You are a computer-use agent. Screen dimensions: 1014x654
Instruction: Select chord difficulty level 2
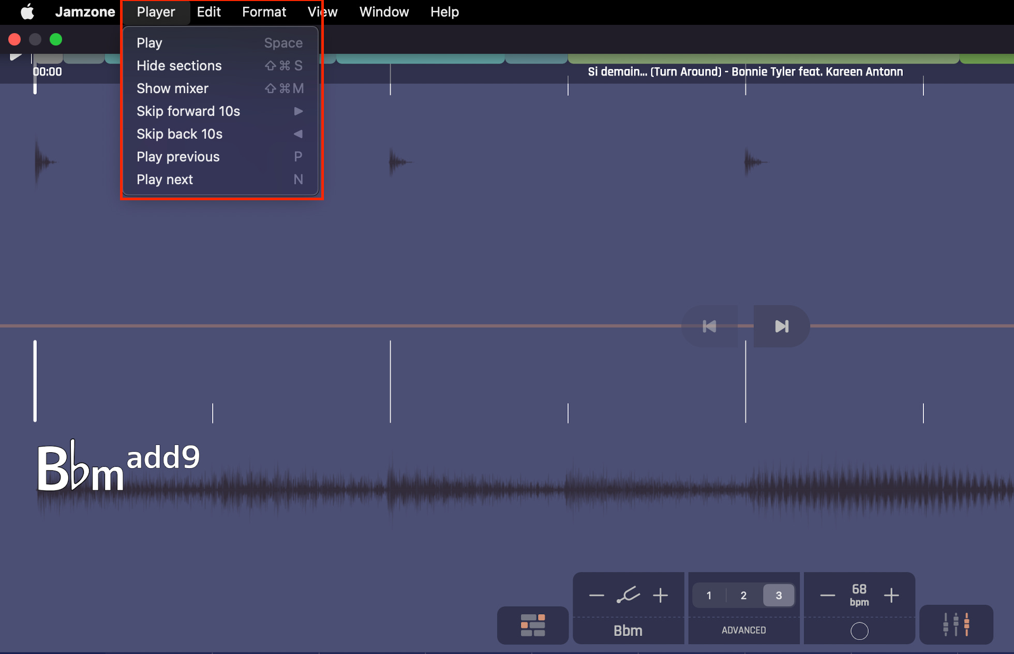point(743,596)
